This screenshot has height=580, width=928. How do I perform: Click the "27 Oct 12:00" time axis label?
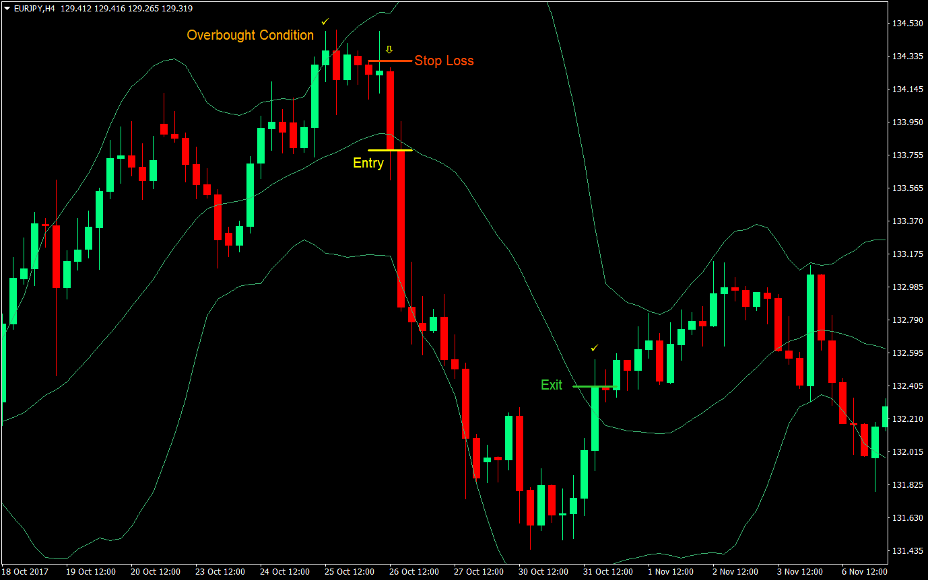tap(479, 572)
